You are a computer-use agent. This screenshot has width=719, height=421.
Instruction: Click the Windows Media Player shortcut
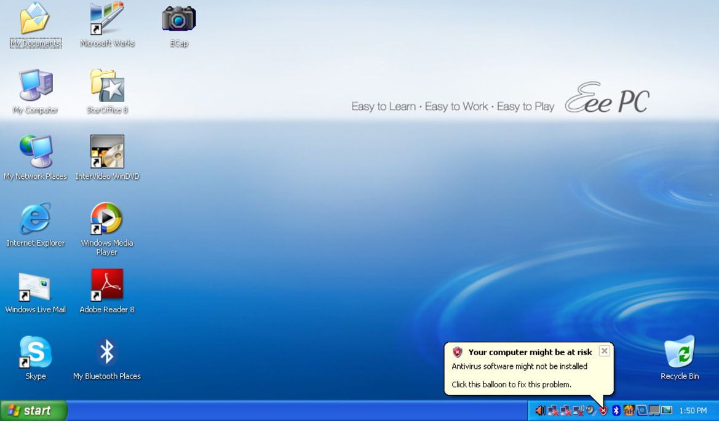pyautogui.click(x=107, y=229)
